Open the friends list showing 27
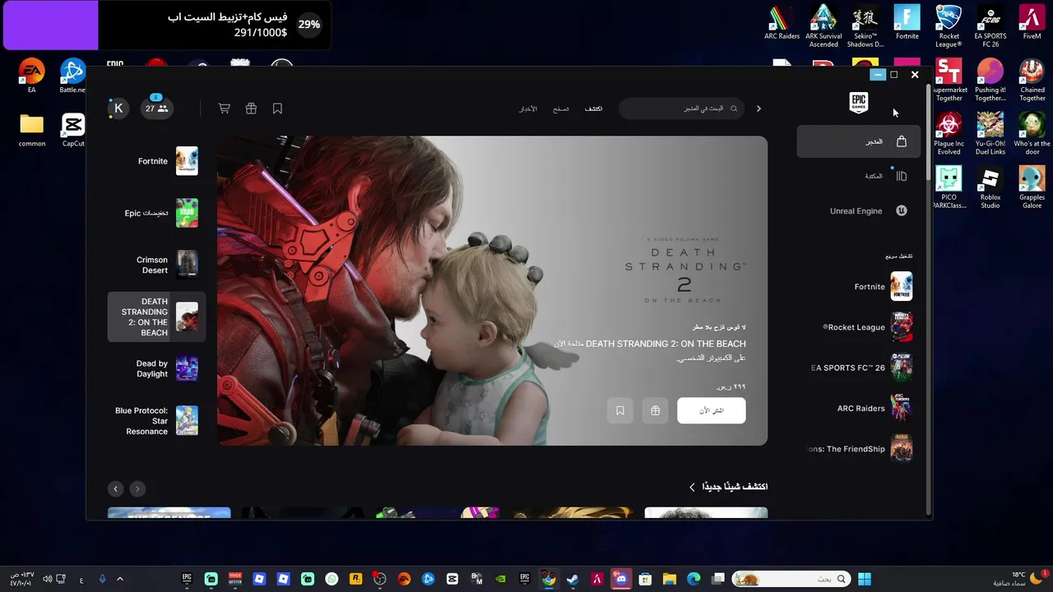The height and width of the screenshot is (592, 1053). [156, 109]
